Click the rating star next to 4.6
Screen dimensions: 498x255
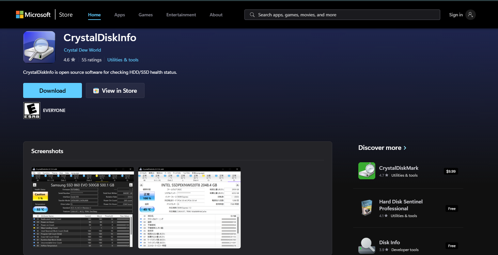click(x=73, y=60)
